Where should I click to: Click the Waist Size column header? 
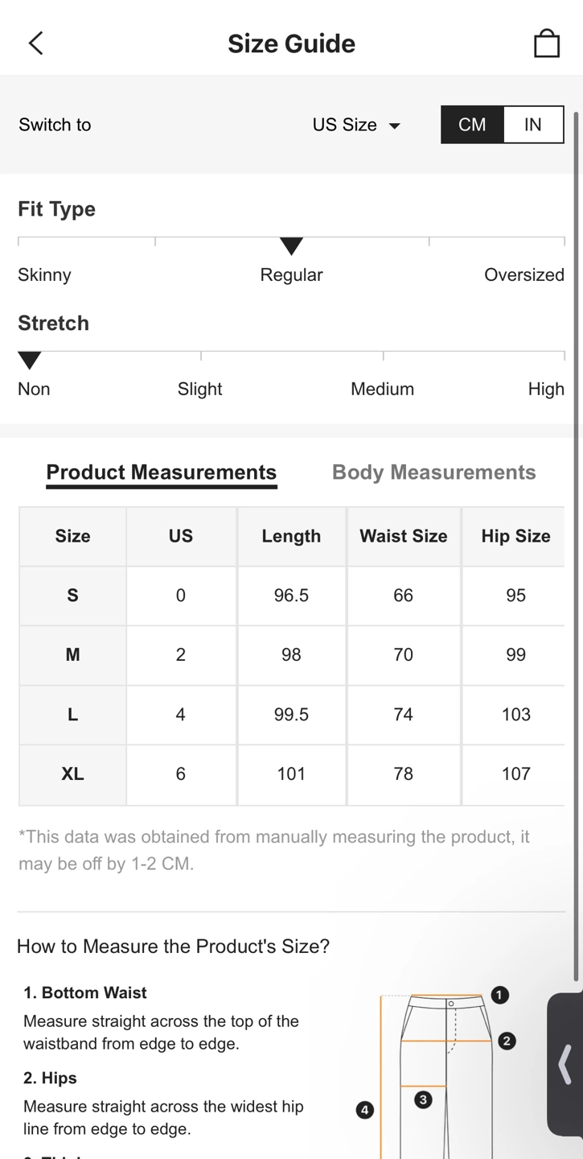pyautogui.click(x=404, y=536)
